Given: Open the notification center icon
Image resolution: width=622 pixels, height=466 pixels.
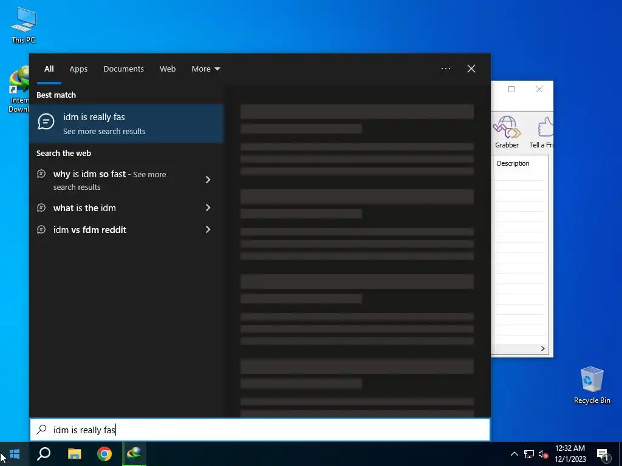Looking at the screenshot, I should 603,454.
